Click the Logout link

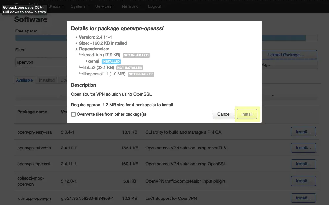pos(155,6)
